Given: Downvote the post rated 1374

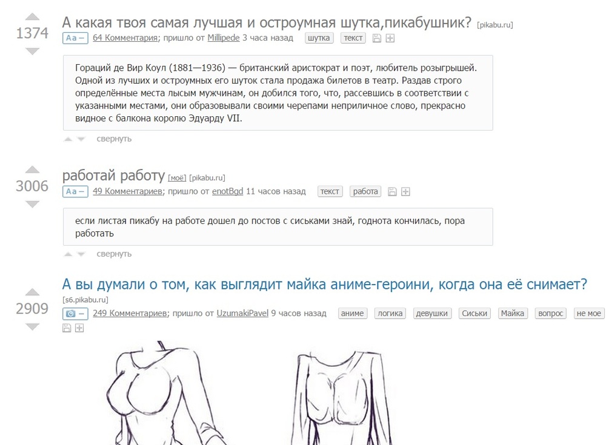Looking at the screenshot, I should click(33, 51).
